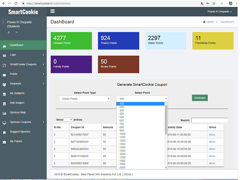Open the show link for coupon 821430617097
Viewport: 240px width, 180px height.
212,135
